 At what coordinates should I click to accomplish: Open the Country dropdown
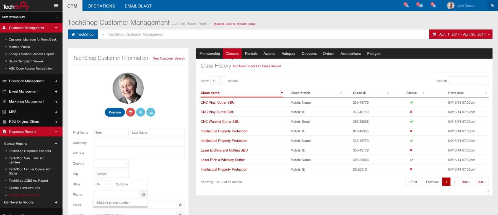tap(111, 163)
